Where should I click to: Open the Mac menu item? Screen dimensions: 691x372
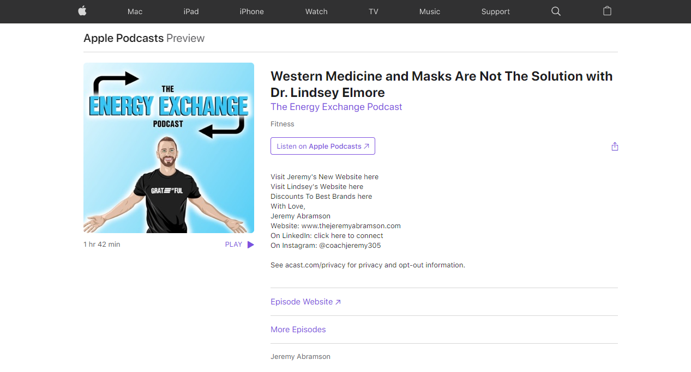click(x=135, y=11)
